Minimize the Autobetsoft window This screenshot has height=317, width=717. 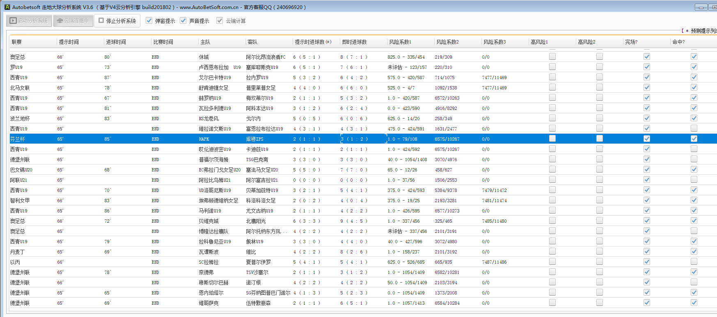[701, 7]
